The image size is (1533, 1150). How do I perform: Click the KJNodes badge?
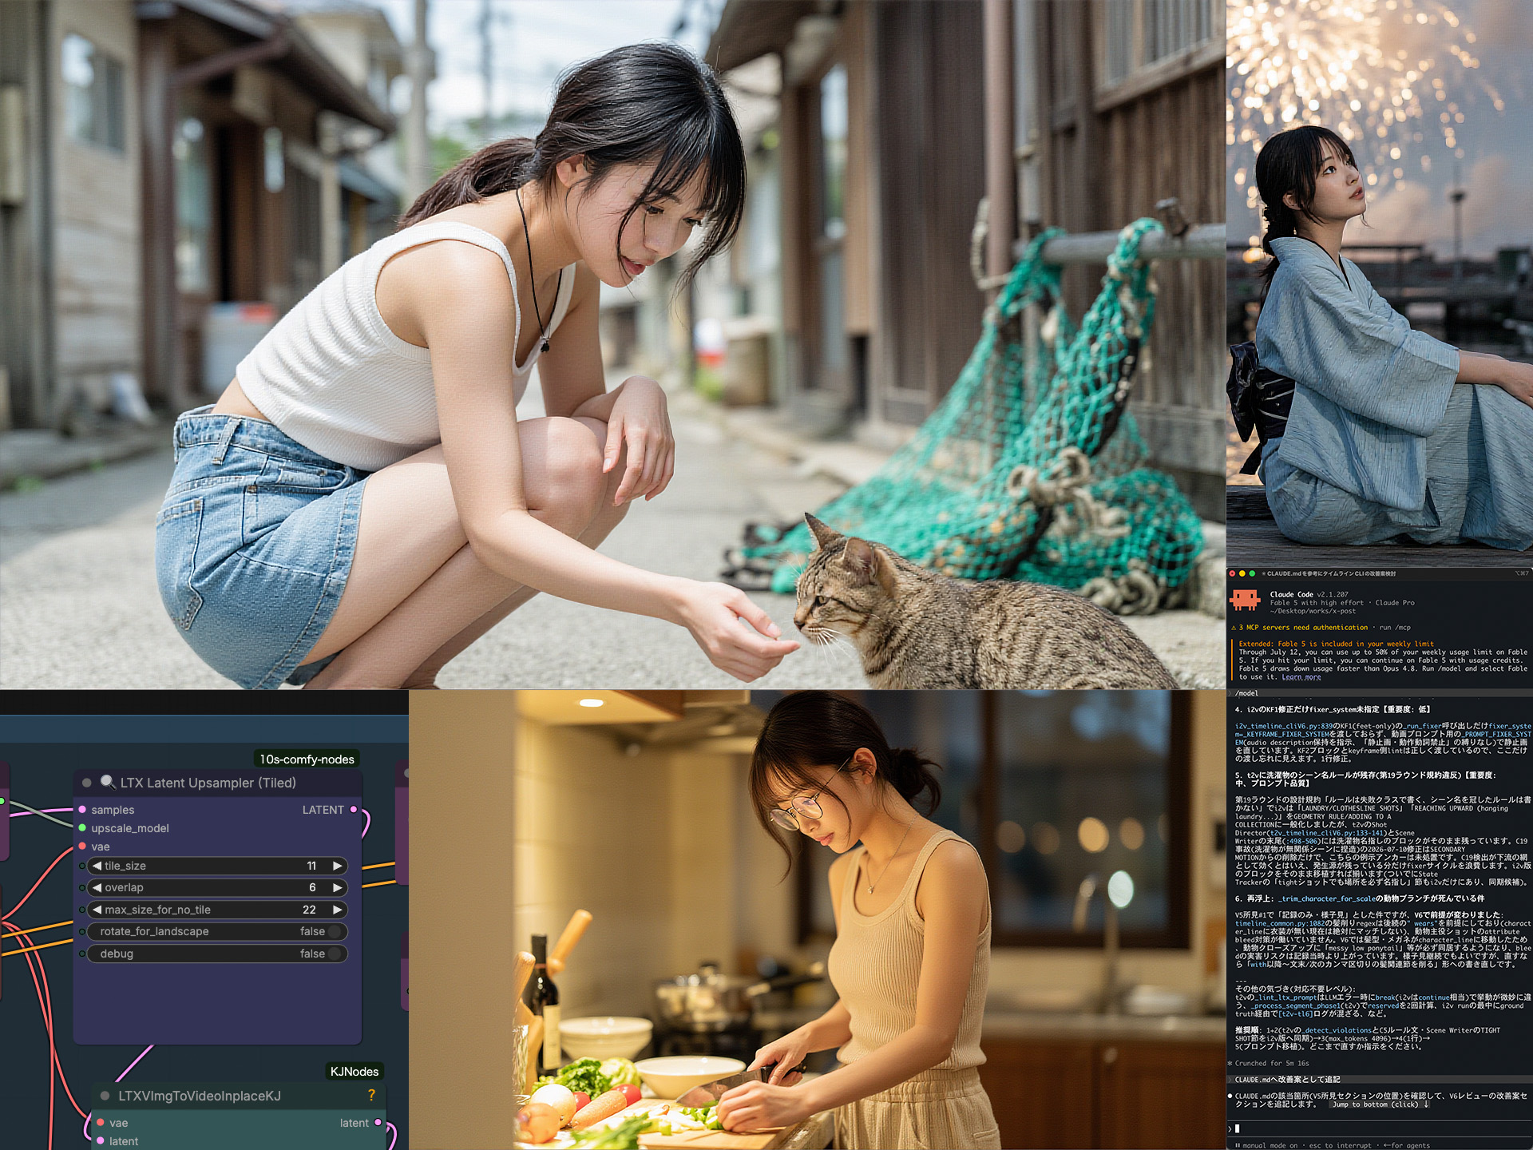click(x=355, y=1071)
